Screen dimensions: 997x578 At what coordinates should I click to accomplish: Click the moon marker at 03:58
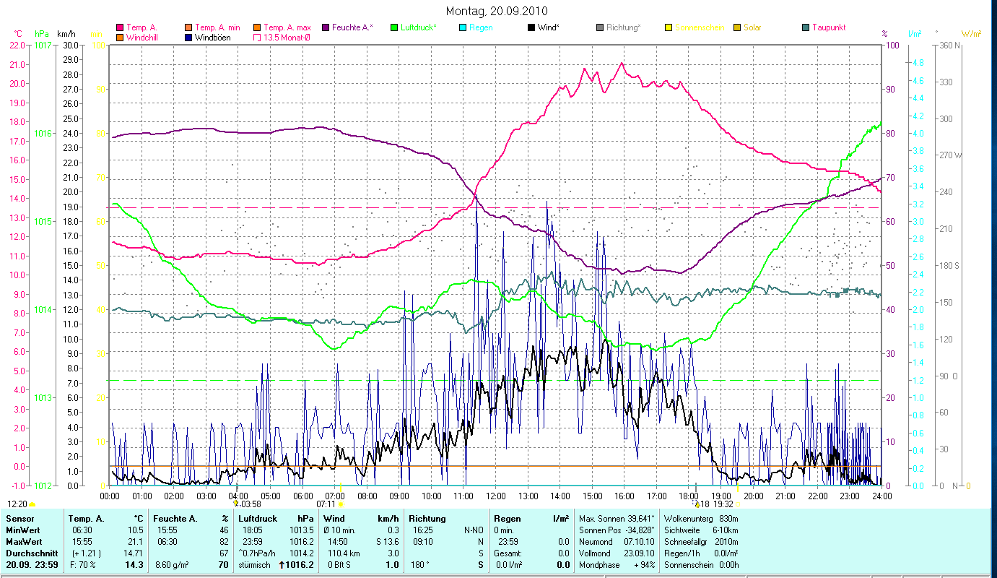(236, 504)
